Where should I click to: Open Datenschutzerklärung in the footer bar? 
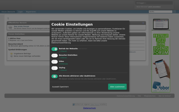[126, 96]
